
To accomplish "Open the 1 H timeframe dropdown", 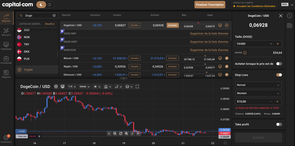I will tap(72, 87).
